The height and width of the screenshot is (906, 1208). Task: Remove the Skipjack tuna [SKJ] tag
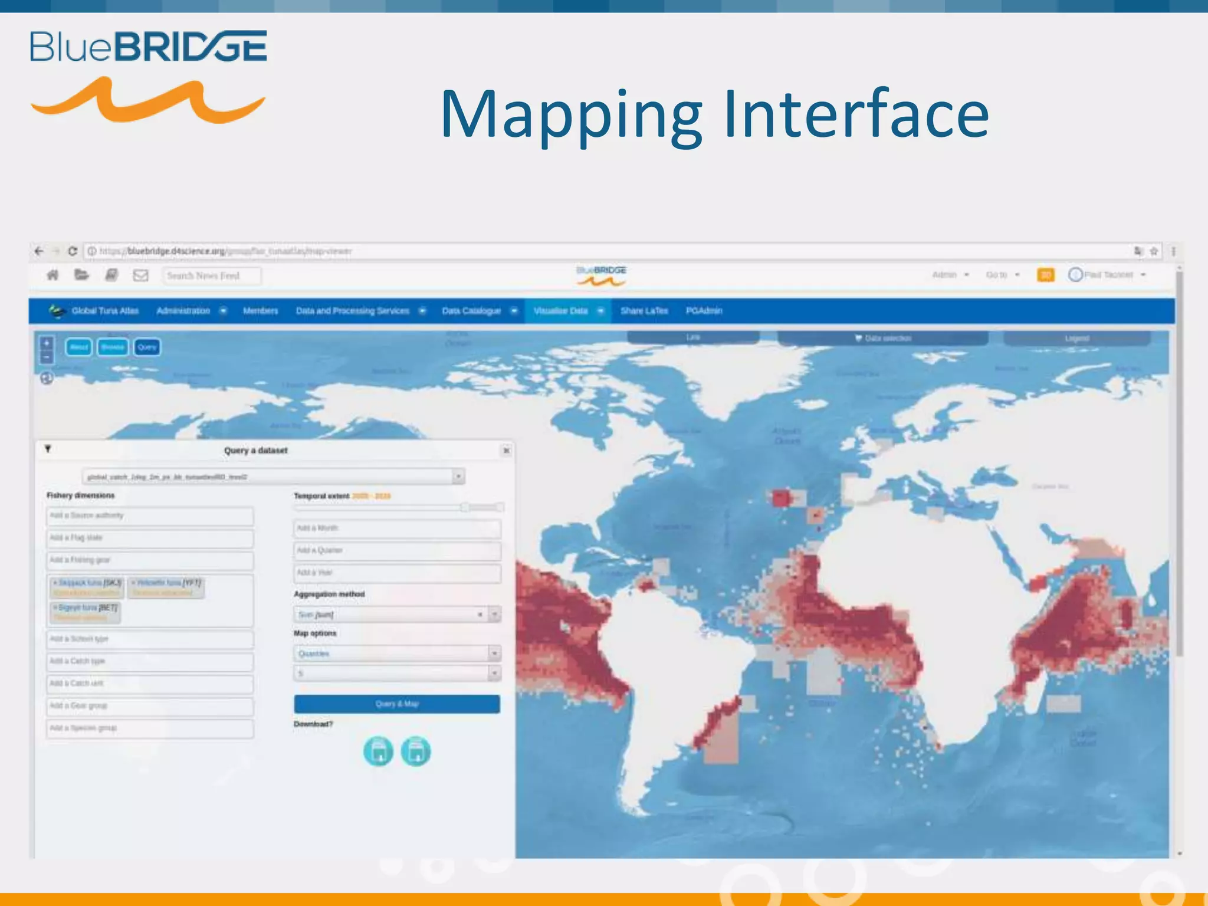click(x=55, y=583)
